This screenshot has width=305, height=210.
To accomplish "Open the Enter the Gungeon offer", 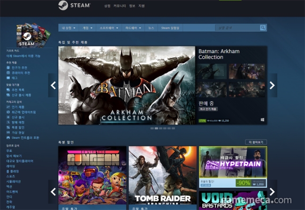I will pos(92,178).
